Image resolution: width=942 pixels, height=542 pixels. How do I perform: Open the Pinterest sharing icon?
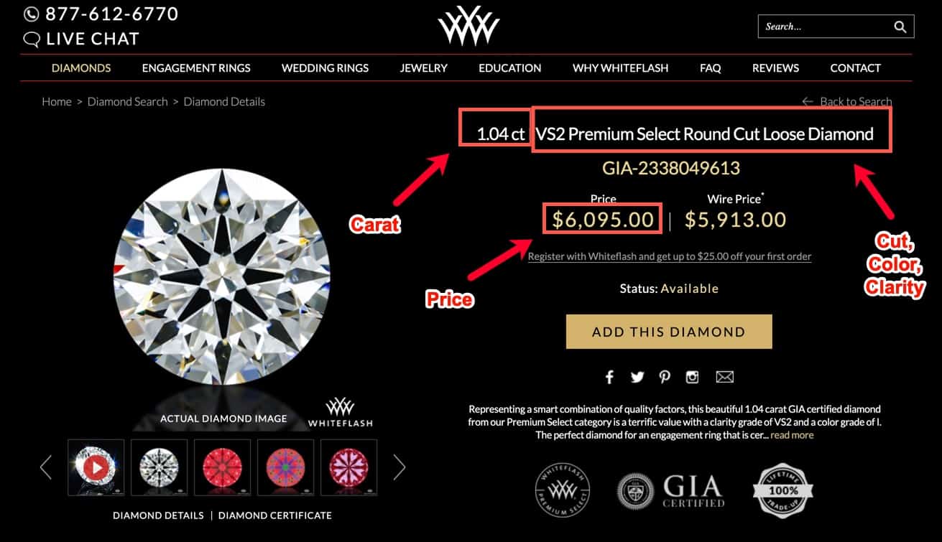tap(664, 376)
